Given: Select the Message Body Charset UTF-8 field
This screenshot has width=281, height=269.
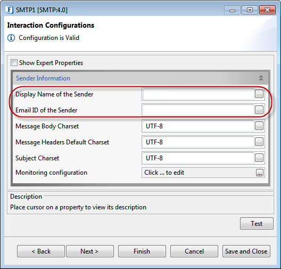Looking at the screenshot, I should click(x=199, y=126).
